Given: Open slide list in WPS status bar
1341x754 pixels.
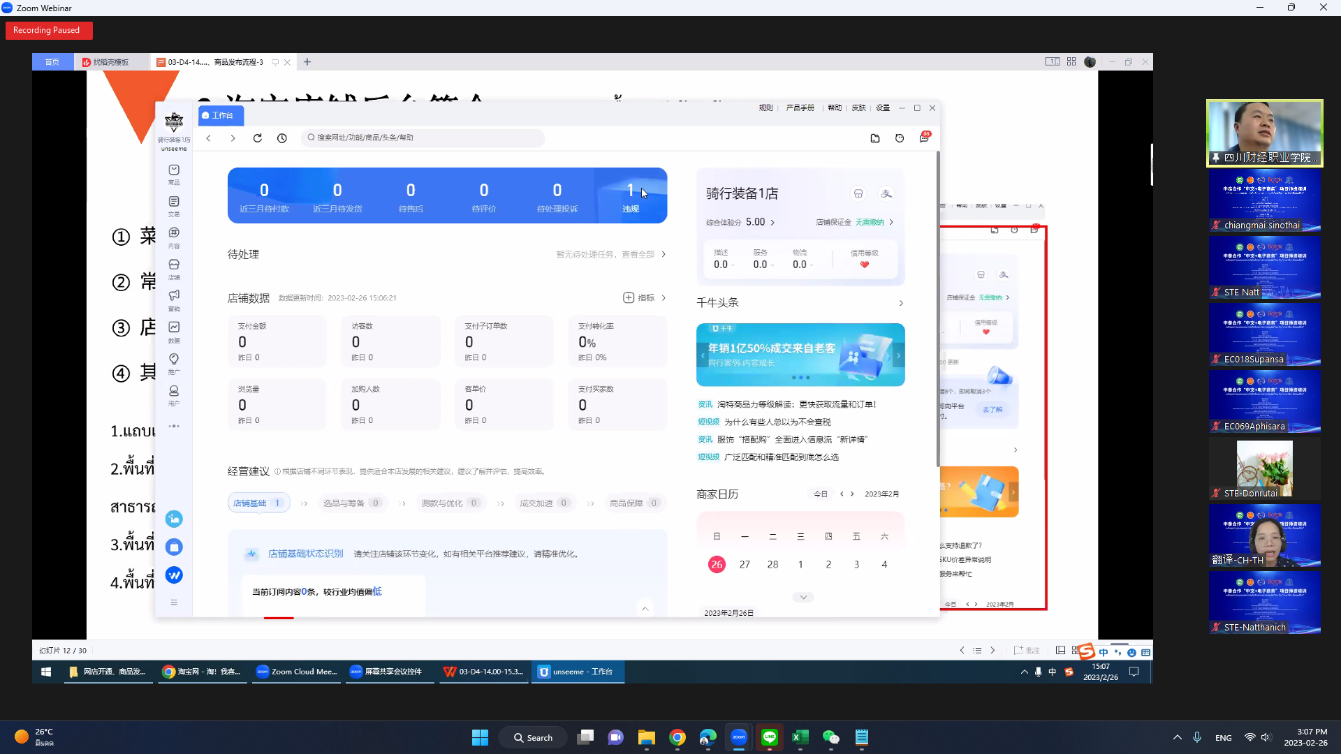Looking at the screenshot, I should click(x=977, y=650).
